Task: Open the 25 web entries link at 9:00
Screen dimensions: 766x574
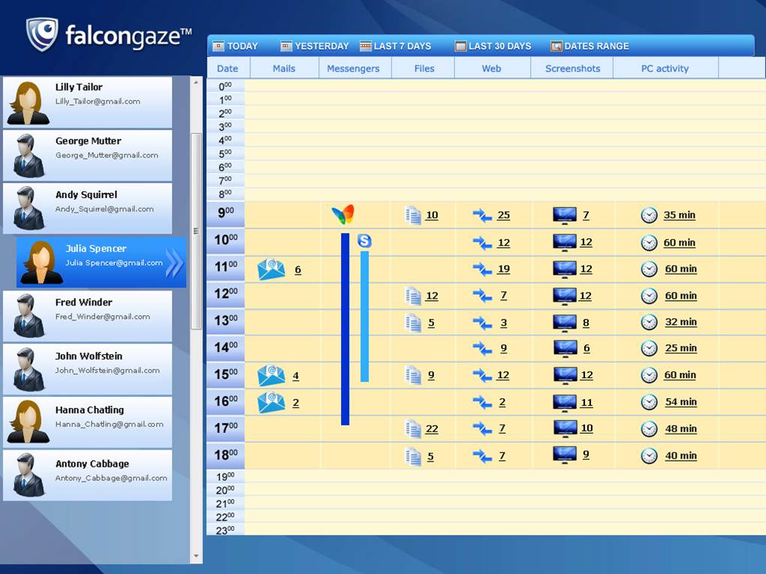Action: pyautogui.click(x=503, y=215)
